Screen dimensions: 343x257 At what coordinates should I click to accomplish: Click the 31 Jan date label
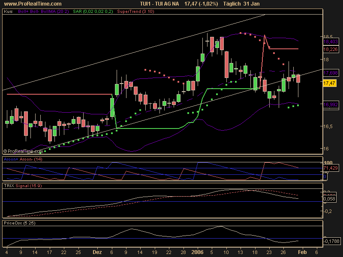coord(252,4)
